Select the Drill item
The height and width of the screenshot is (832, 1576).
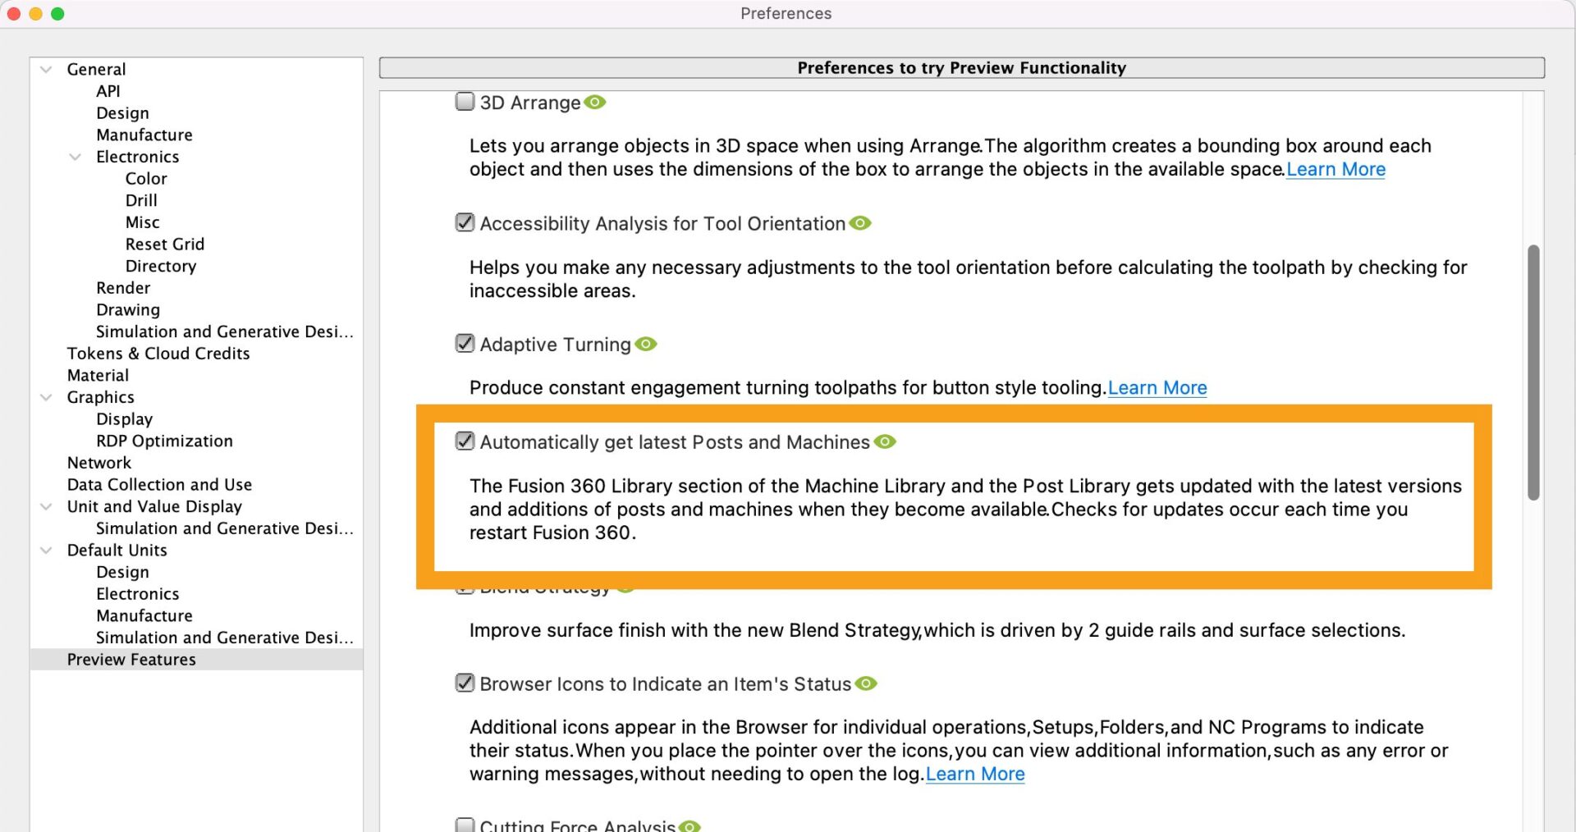pyautogui.click(x=141, y=200)
